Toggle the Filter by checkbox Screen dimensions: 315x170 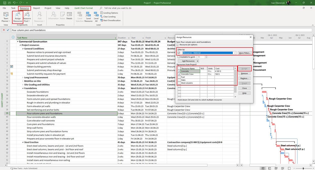(x=179, y=53)
